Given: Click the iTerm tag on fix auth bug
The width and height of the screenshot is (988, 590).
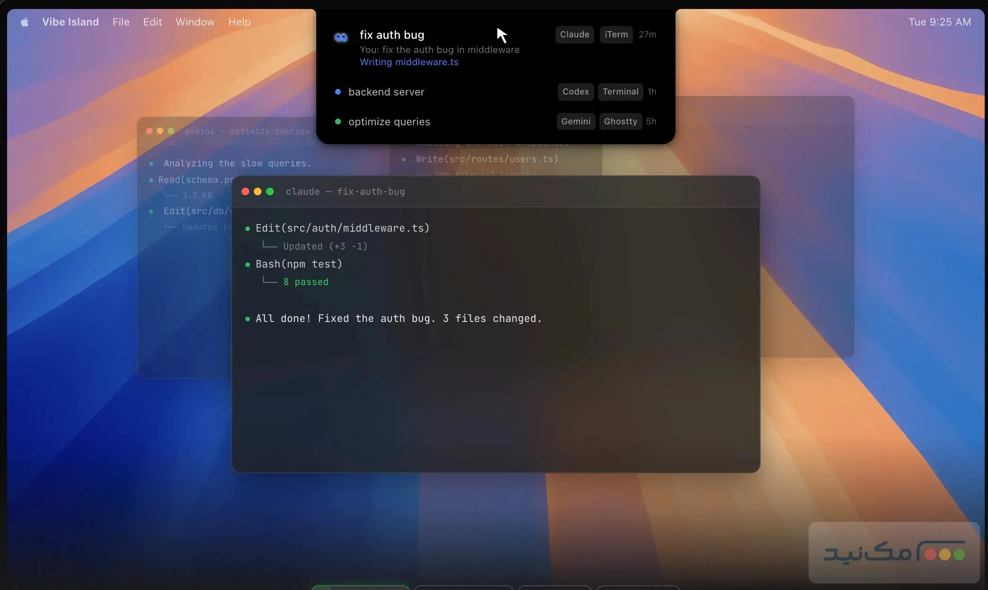Looking at the screenshot, I should [x=616, y=35].
